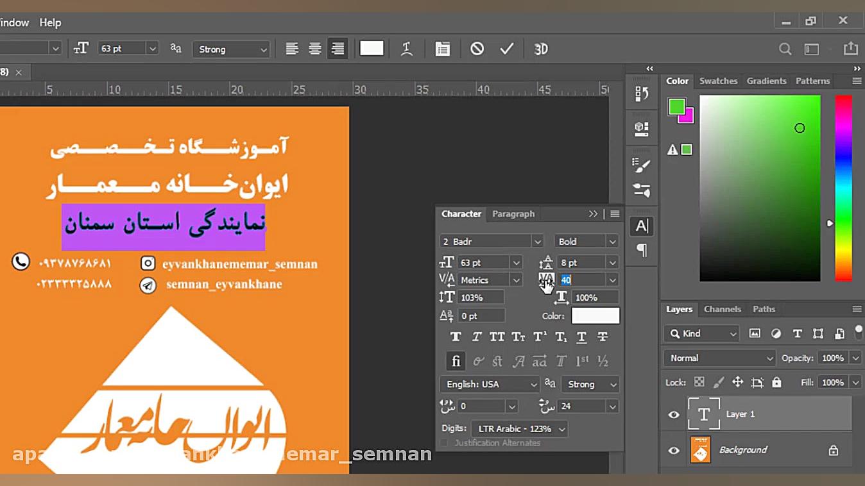865x486 pixels.
Task: Select right text alignment in the options bar
Action: 337,48
